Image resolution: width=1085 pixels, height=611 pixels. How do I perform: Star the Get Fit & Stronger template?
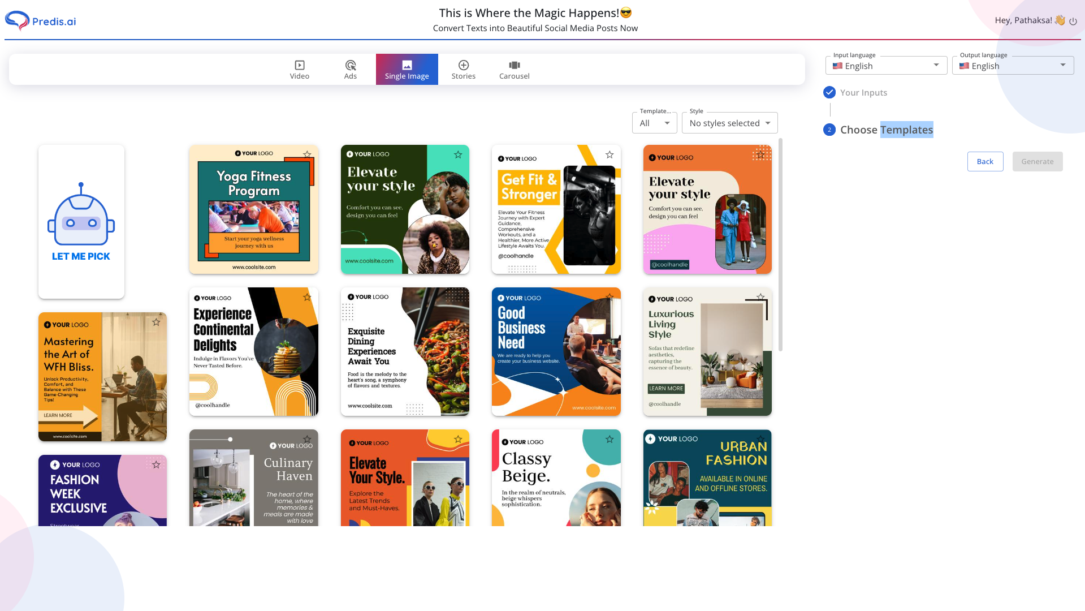(x=609, y=155)
